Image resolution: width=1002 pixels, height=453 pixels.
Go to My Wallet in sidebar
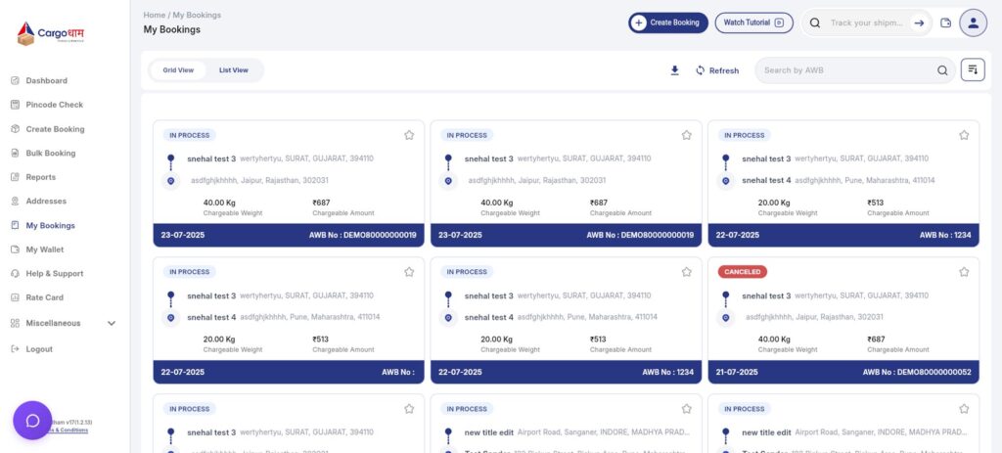[x=44, y=249]
